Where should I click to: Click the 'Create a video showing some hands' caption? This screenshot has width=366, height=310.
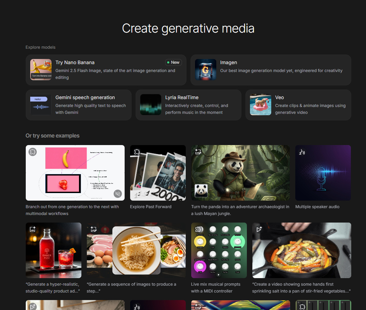(301, 288)
